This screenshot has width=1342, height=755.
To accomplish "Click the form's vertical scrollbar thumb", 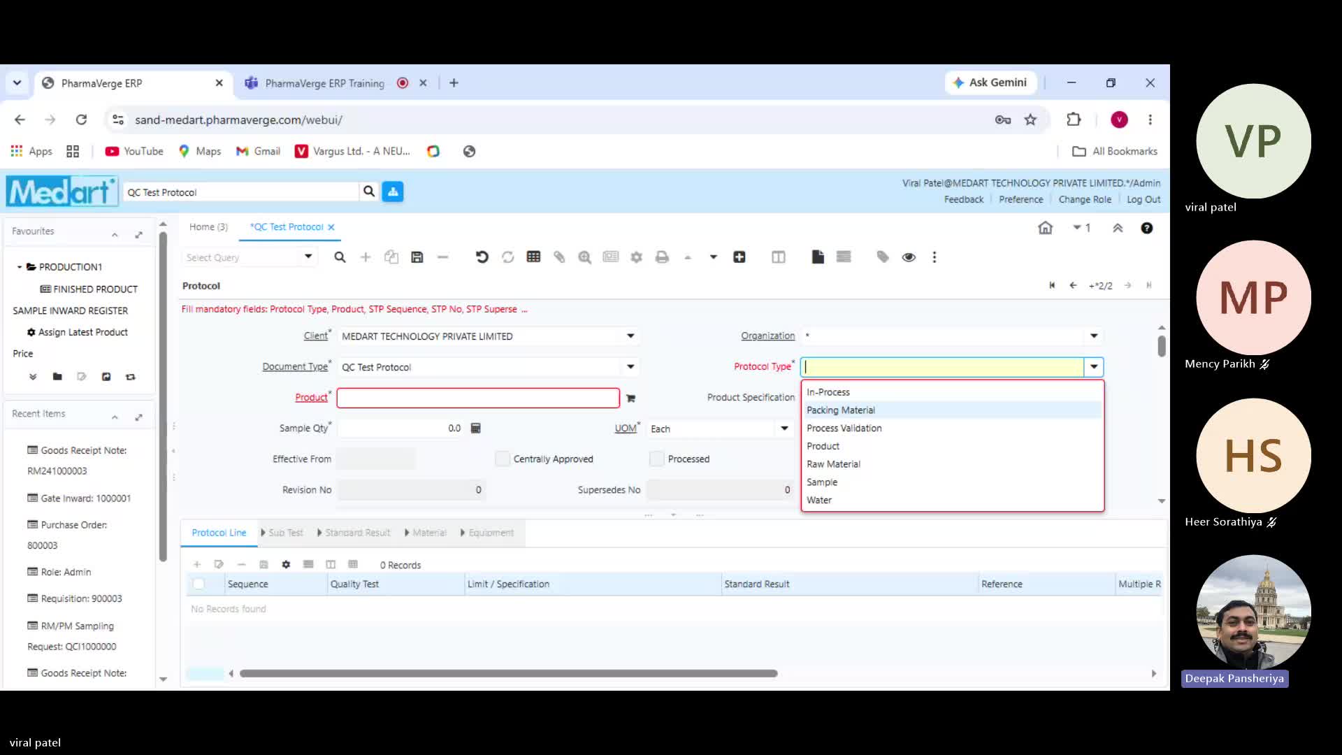I will [x=1161, y=347].
